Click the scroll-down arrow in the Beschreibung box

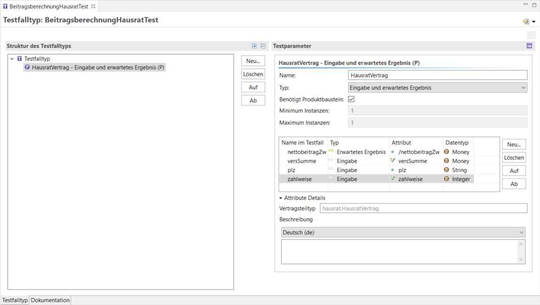[x=521, y=259]
